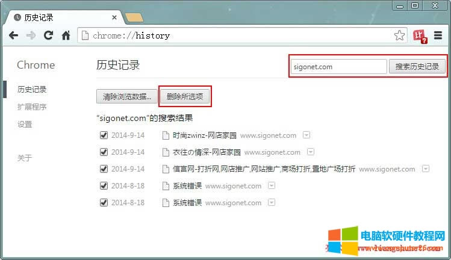
Task: Go to 设置 in the sidebar
Action: click(x=25, y=125)
